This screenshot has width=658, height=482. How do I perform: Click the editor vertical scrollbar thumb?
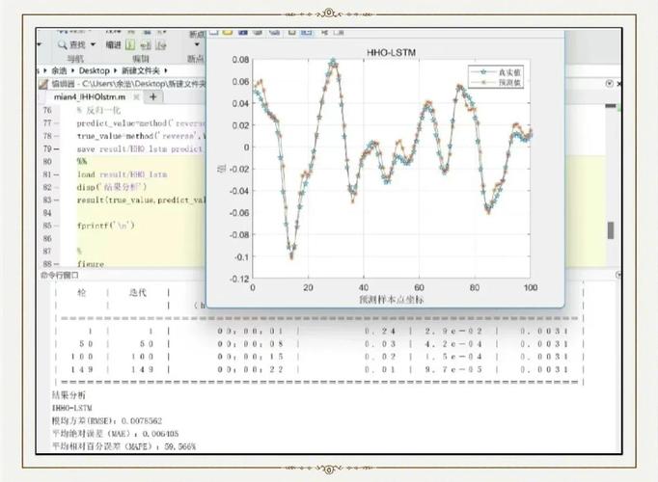[x=611, y=230]
